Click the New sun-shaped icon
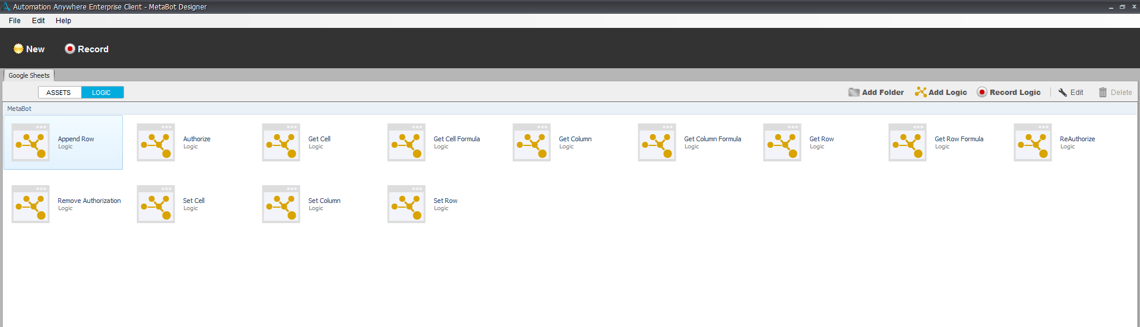This screenshot has height=327, width=1140. point(18,49)
